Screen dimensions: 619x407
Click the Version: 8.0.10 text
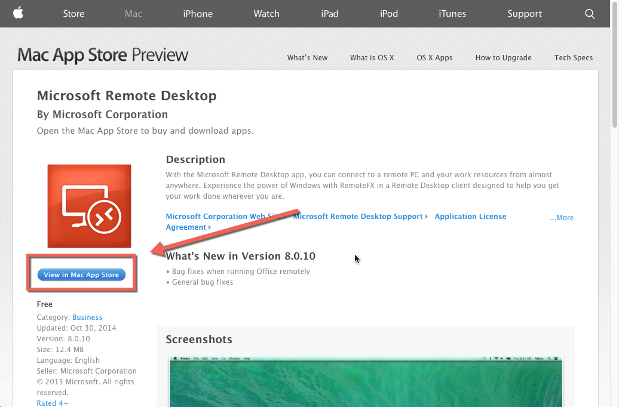coord(63,339)
